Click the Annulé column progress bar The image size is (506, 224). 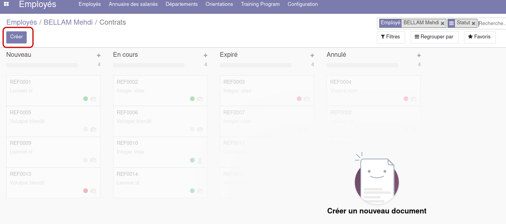[x=362, y=65]
